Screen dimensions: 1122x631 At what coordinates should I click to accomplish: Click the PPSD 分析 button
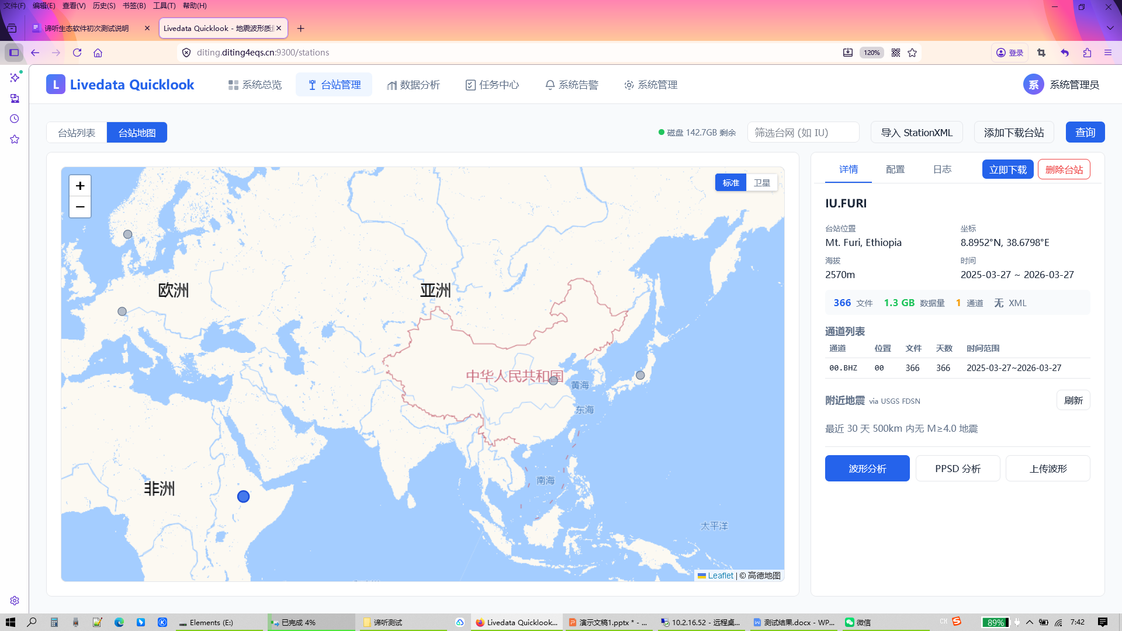(x=957, y=469)
